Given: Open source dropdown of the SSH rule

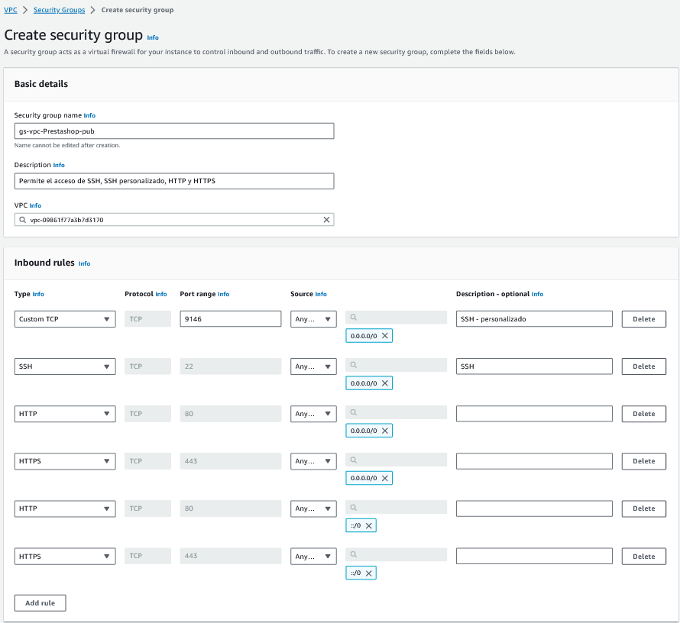Looking at the screenshot, I should (313, 366).
